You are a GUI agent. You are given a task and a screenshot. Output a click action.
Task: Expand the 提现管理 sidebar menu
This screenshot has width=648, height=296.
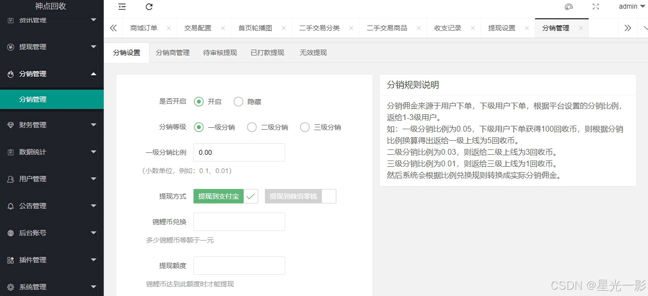pyautogui.click(x=94, y=47)
